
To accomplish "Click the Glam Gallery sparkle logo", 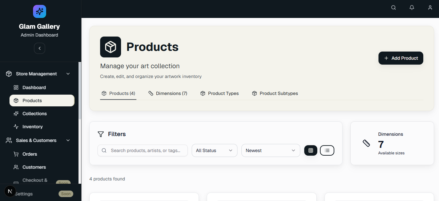I will pyautogui.click(x=40, y=11).
